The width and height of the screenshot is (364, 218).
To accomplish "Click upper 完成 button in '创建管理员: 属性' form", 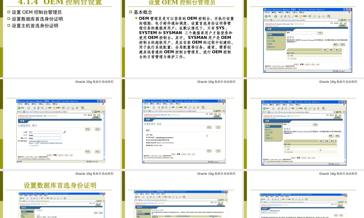I will [x=97, y=129].
